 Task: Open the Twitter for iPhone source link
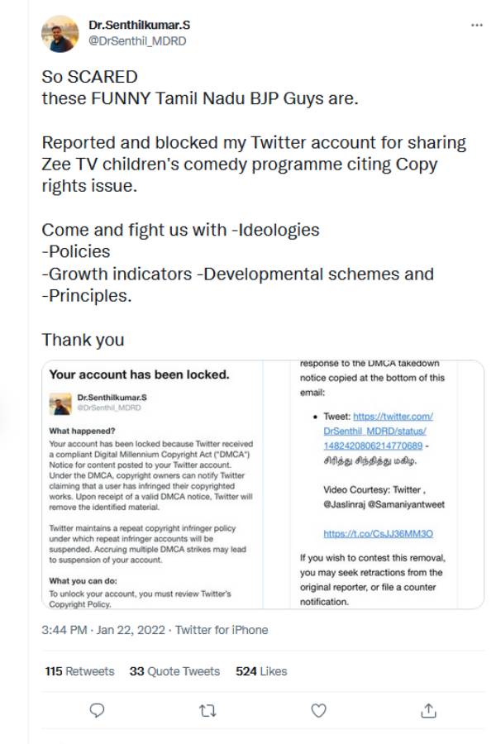(222, 630)
